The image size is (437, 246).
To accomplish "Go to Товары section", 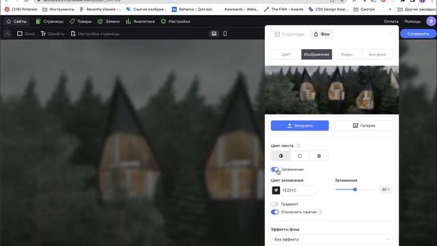I will point(81,21).
